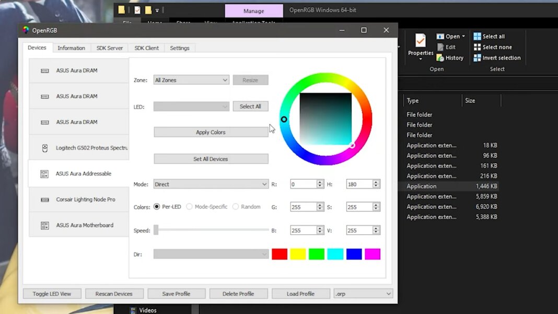Click the Invert selection icon

477,58
